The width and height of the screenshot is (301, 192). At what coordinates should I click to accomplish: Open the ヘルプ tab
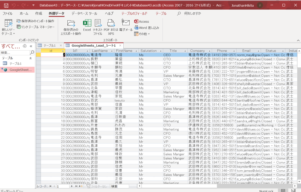[109, 13]
